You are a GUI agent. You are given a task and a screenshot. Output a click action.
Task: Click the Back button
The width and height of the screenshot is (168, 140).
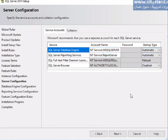coord(99,134)
